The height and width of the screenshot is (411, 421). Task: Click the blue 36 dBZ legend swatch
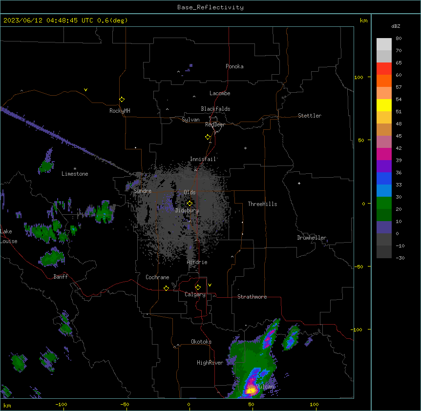(x=384, y=178)
